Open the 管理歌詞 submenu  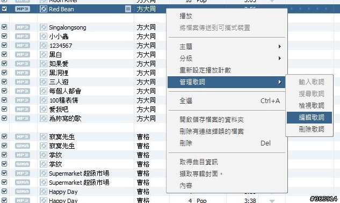[x=227, y=82]
